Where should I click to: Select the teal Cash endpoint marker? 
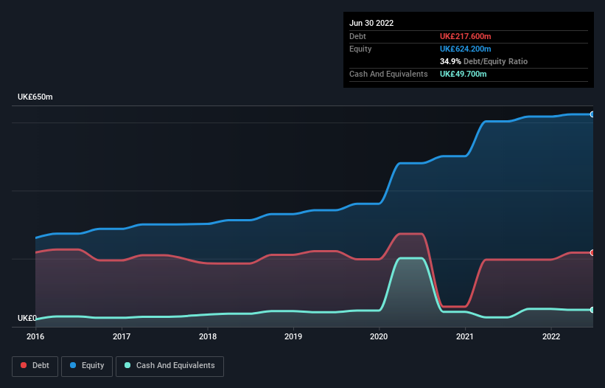click(x=592, y=310)
